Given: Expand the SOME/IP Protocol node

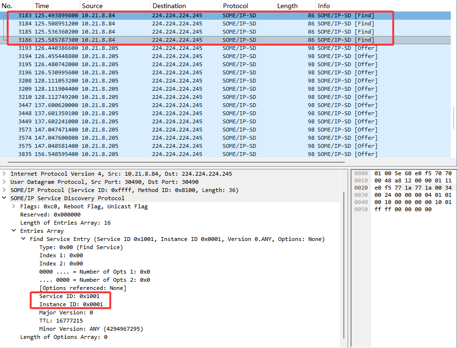Looking at the screenshot, I should (4, 190).
